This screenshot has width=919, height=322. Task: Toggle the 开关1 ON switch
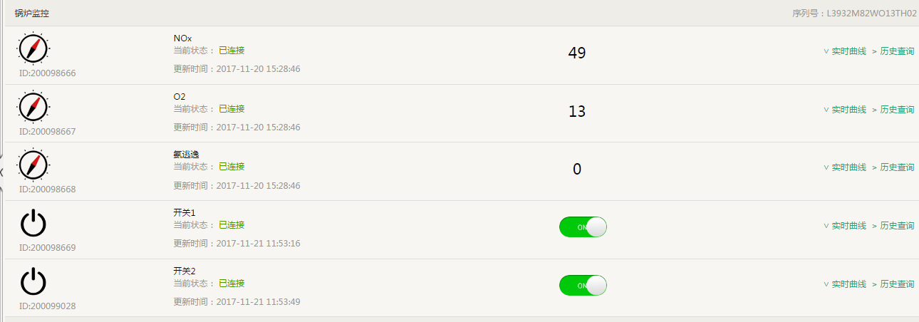(x=583, y=227)
